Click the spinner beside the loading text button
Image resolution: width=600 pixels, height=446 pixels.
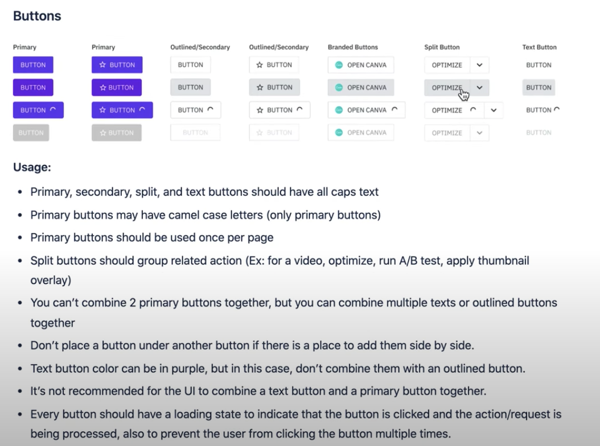(x=557, y=109)
